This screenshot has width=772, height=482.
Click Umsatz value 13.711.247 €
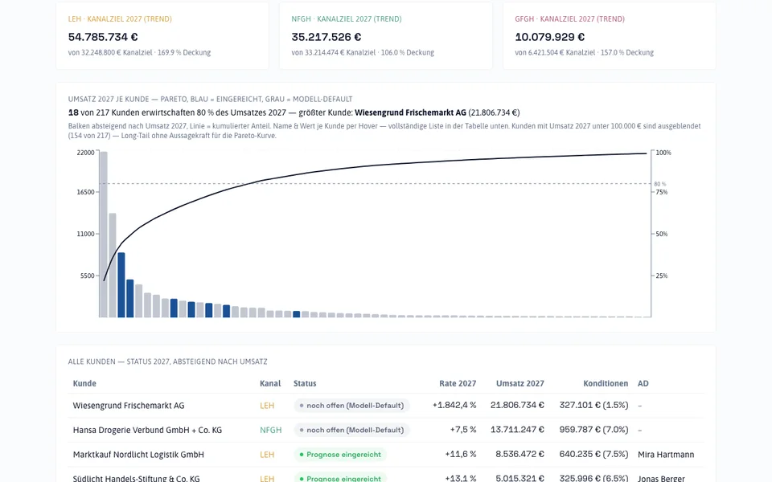click(x=517, y=430)
